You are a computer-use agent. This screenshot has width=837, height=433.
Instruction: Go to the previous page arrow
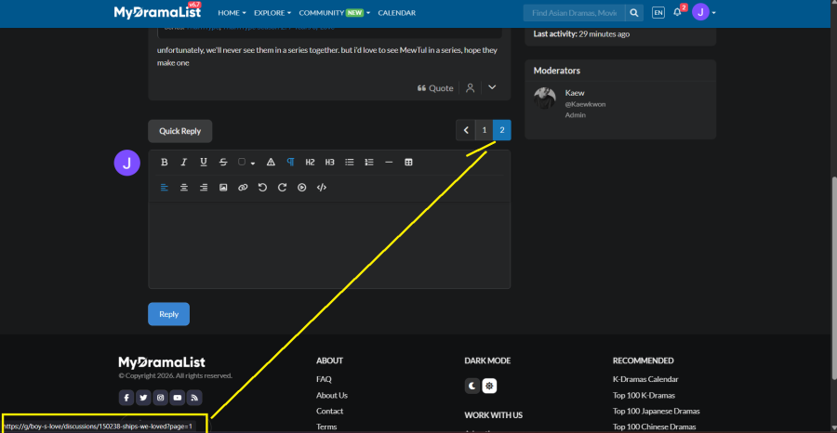point(466,130)
